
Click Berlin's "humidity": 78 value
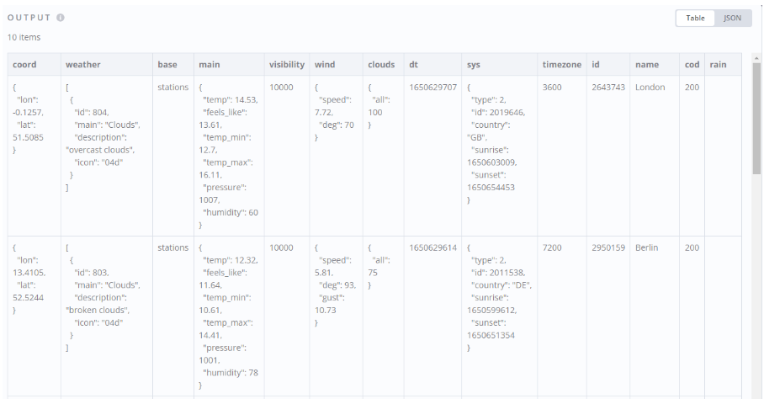pyautogui.click(x=230, y=373)
